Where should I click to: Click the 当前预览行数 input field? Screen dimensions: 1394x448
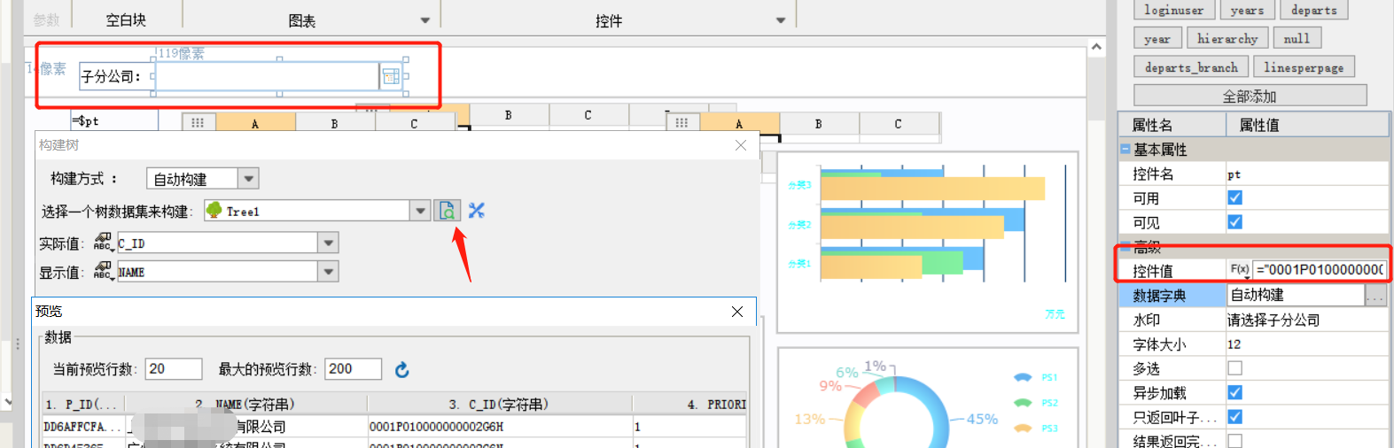tap(174, 369)
